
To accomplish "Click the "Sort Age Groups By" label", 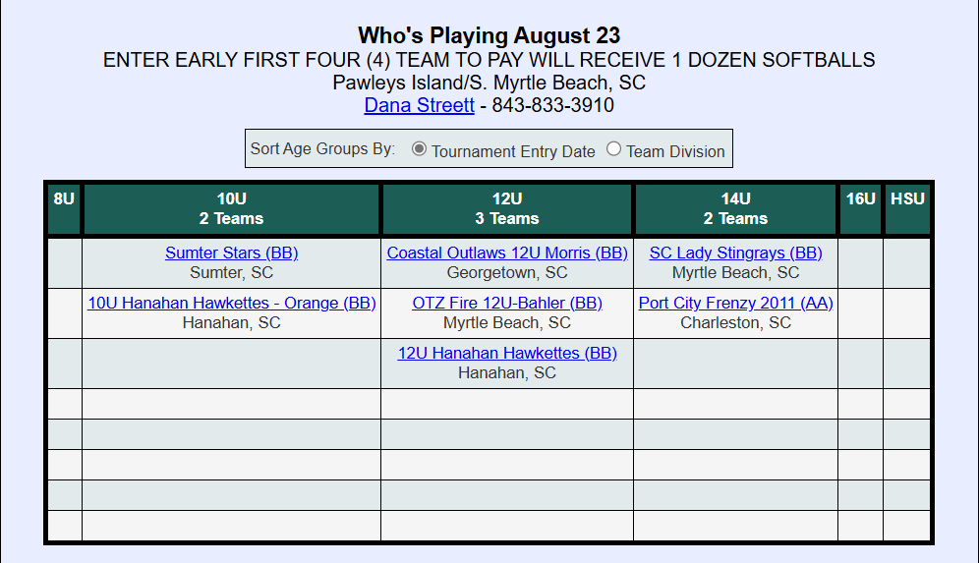I will pyautogui.click(x=322, y=149).
